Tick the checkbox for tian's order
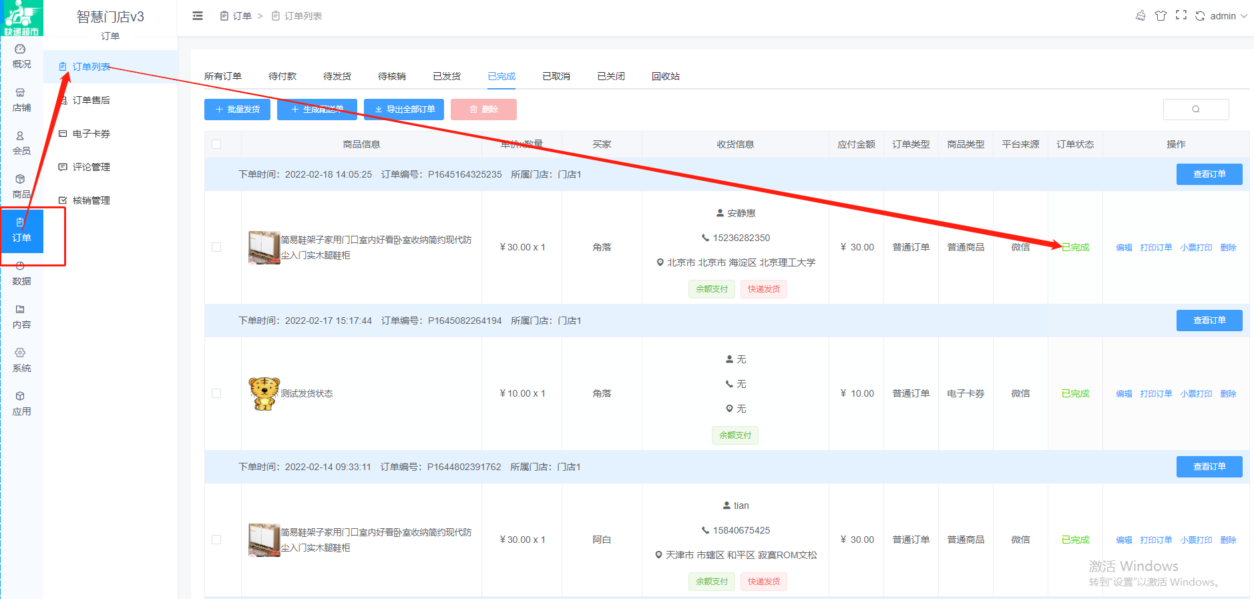 tap(216, 540)
